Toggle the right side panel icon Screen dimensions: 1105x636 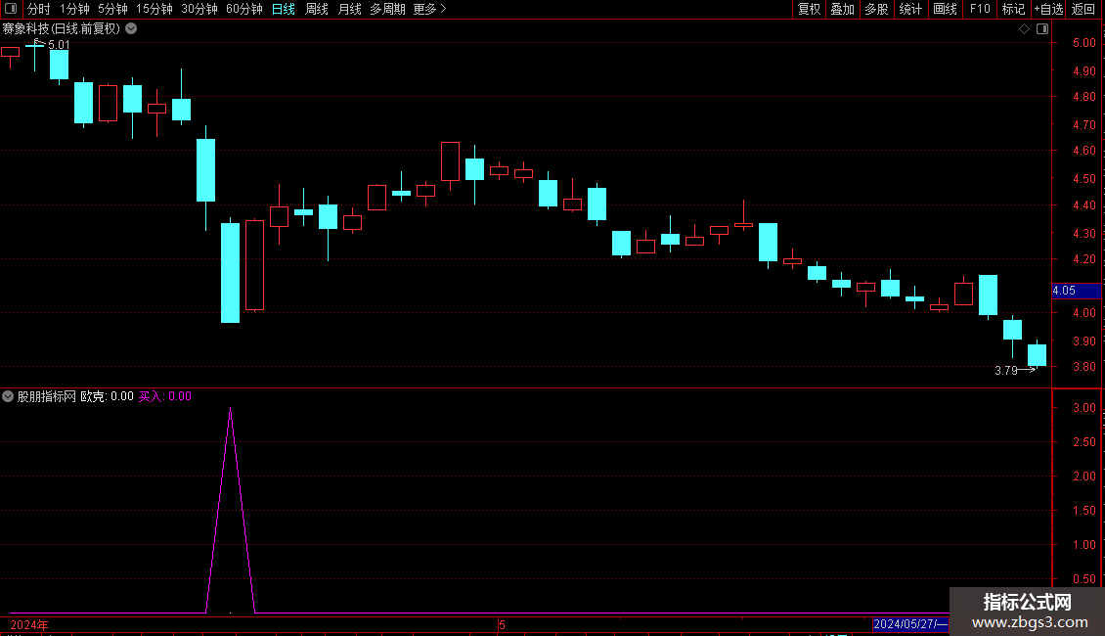1042,29
